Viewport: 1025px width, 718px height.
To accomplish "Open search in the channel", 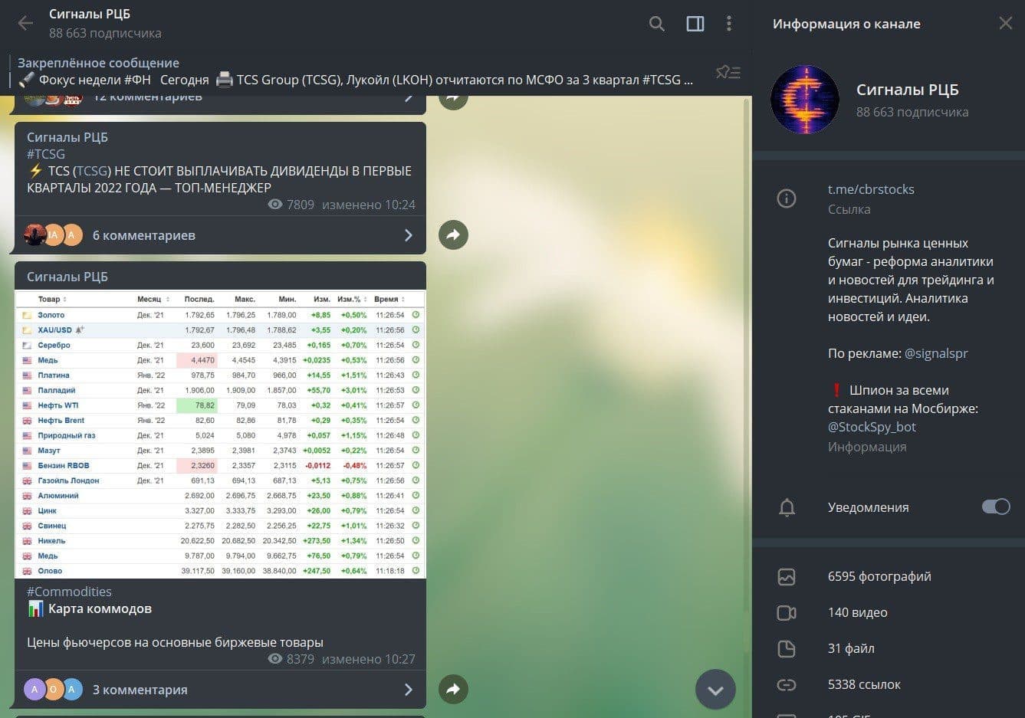I will 657,24.
